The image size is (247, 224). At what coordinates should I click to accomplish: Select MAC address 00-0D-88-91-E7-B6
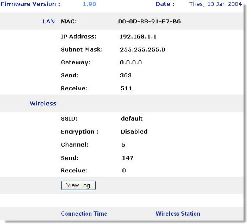(150, 21)
